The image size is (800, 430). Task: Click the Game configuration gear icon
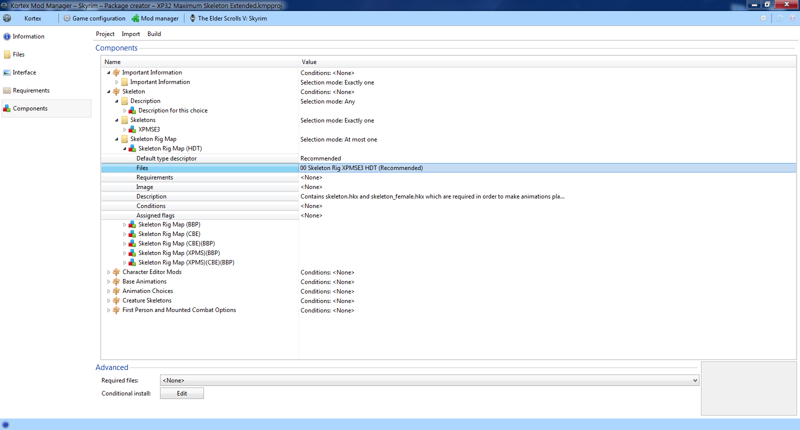(67, 18)
